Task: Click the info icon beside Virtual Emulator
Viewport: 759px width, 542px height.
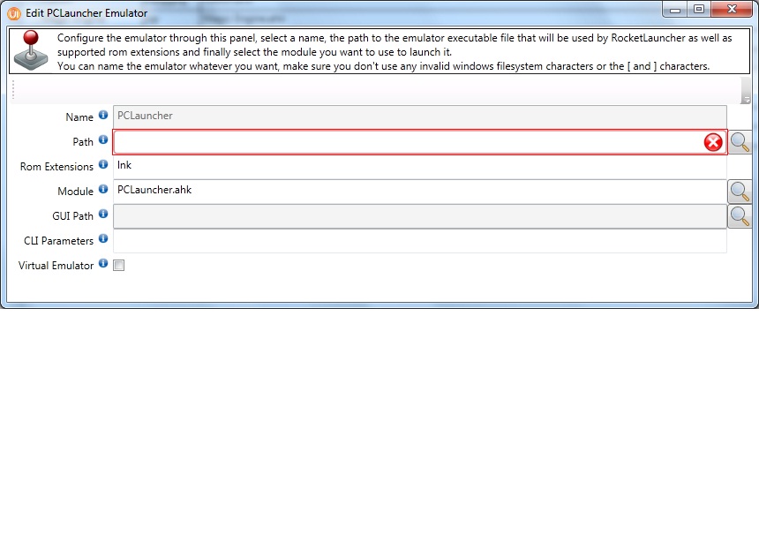Action: [103, 263]
